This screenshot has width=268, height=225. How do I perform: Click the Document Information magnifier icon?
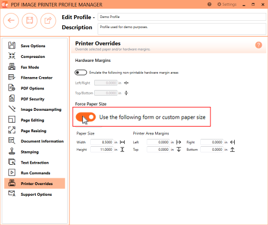(12, 141)
